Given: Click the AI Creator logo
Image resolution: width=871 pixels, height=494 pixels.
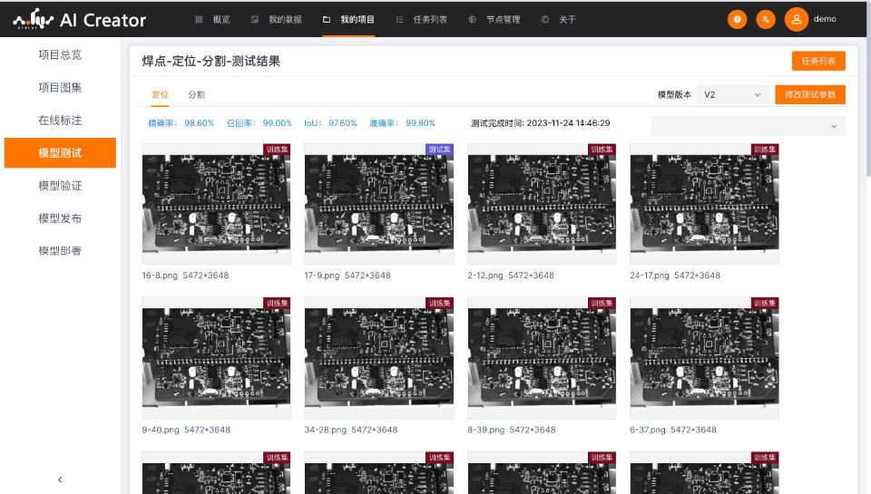Looking at the screenshot, I should click(x=80, y=19).
